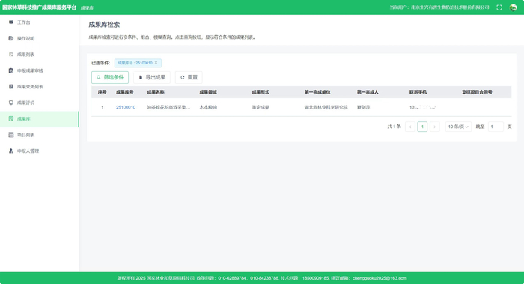Click the 申报成果审核 clipboard icon
Screen dimensions: 524x284
tap(11, 70)
